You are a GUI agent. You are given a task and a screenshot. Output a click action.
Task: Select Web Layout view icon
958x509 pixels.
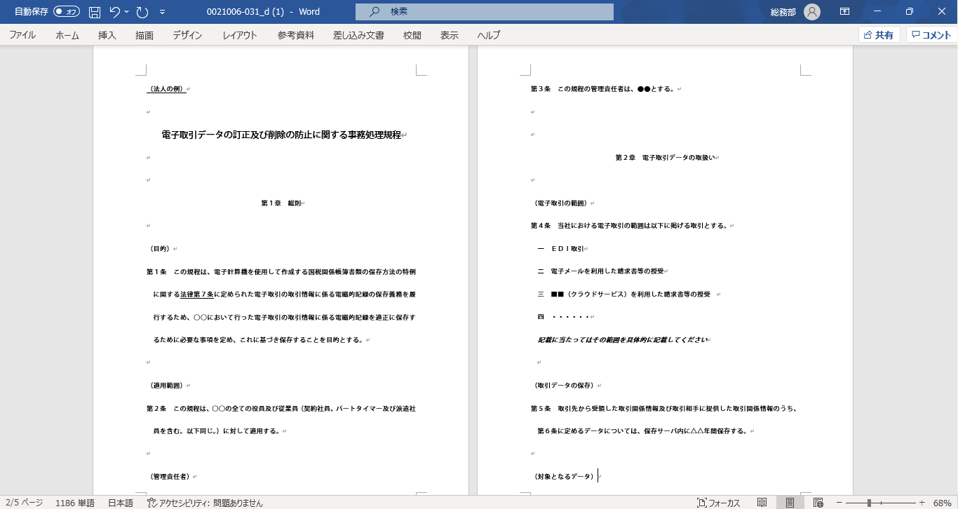pyautogui.click(x=818, y=503)
